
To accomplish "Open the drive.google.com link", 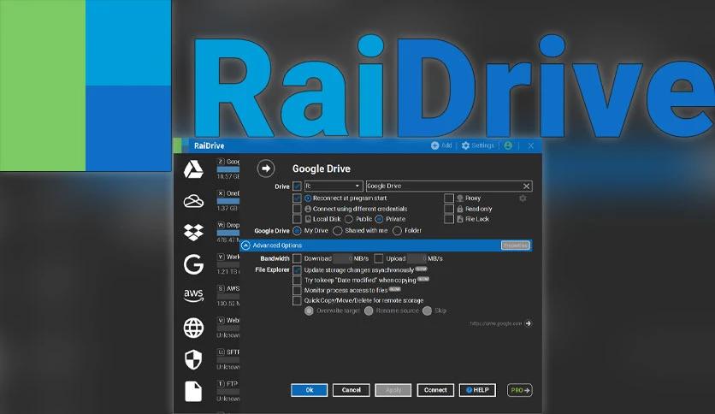I will coord(496,323).
